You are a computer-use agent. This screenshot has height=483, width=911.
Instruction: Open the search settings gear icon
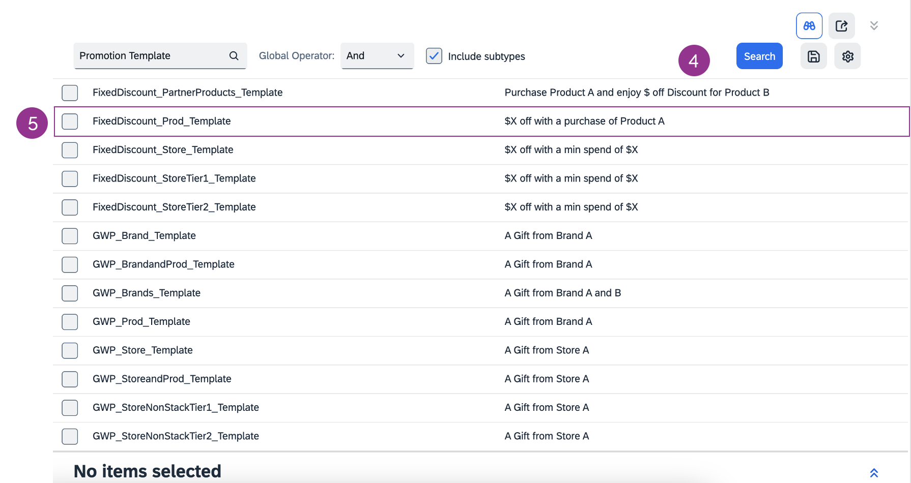click(847, 56)
